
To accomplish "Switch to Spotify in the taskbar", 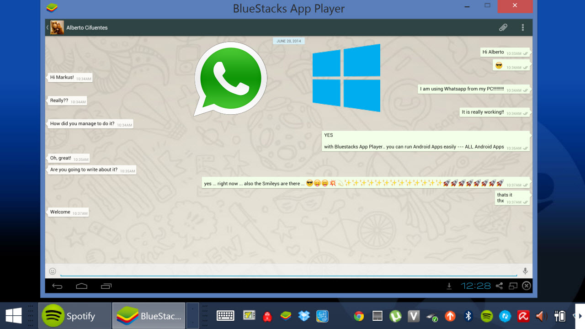I will 75,315.
